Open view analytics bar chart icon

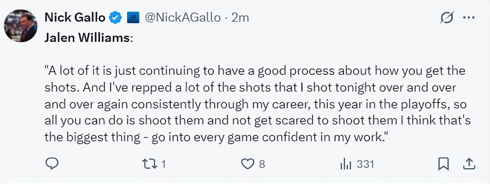tap(346, 164)
